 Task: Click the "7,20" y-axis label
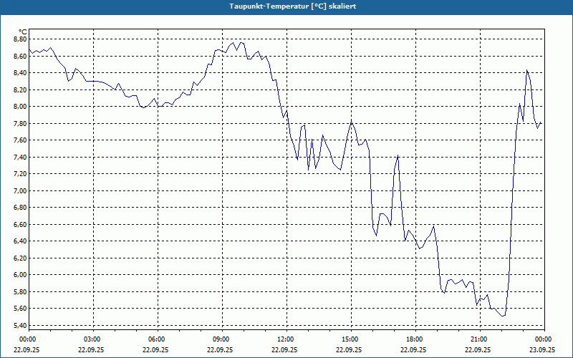click(21, 174)
